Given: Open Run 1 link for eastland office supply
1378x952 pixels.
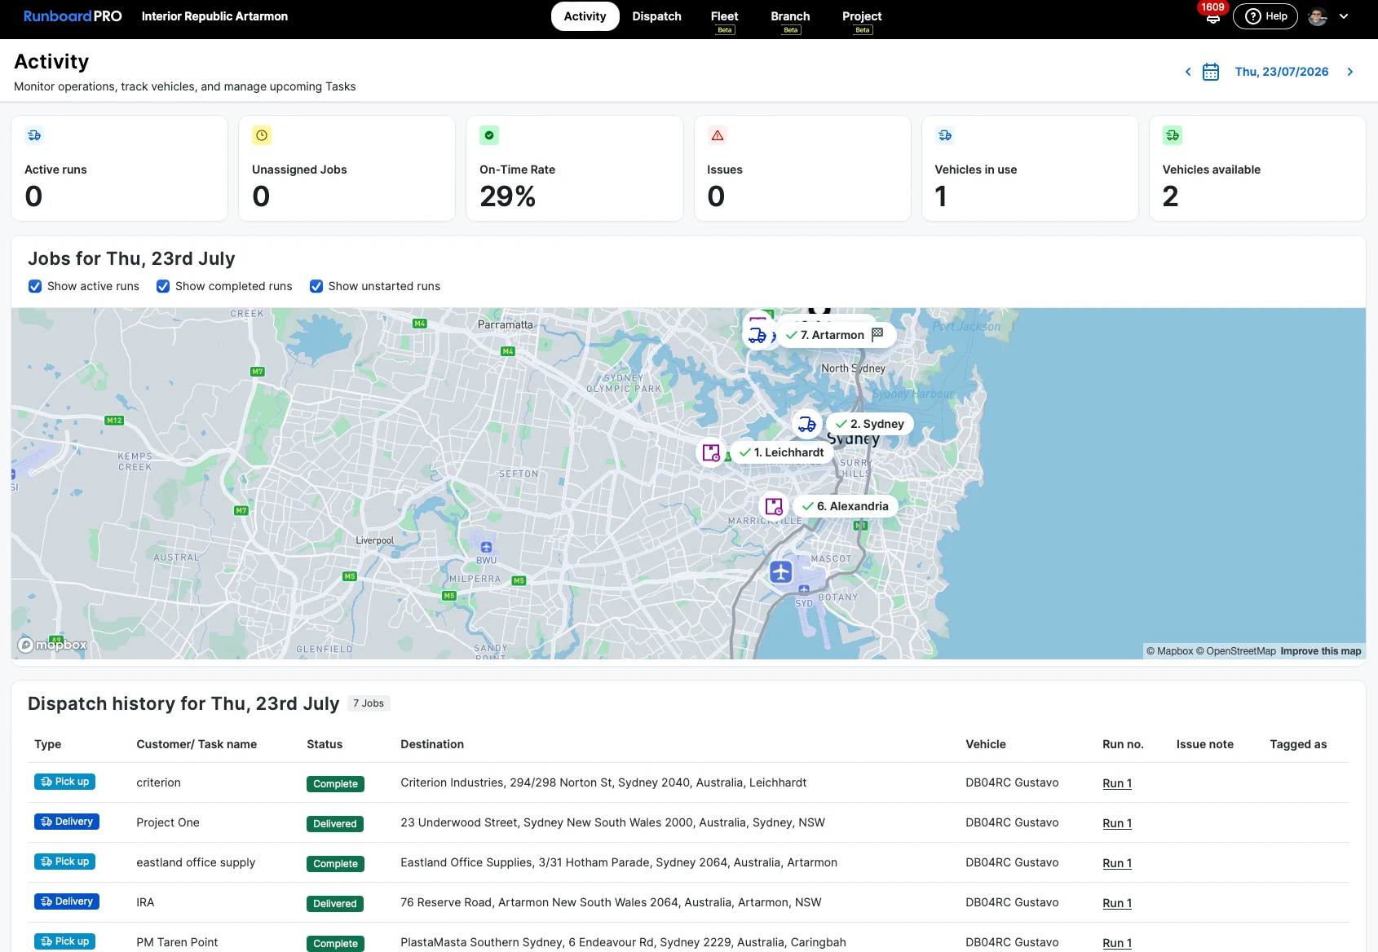Looking at the screenshot, I should coord(1117,863).
